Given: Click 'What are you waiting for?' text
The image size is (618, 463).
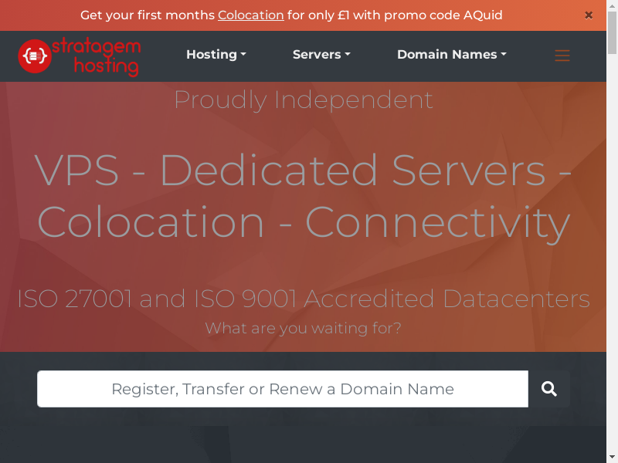Looking at the screenshot, I should click(x=304, y=328).
